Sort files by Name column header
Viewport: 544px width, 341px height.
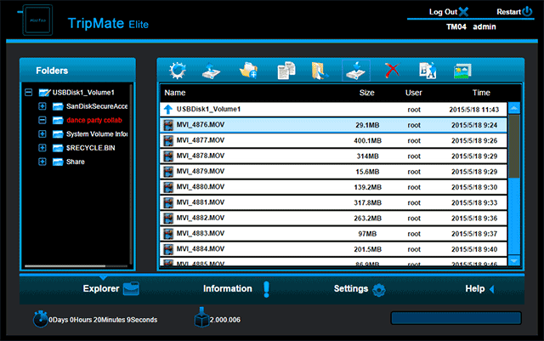click(175, 93)
